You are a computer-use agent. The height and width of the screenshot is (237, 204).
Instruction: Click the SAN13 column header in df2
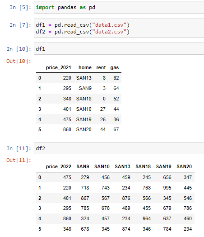[x=122, y=166]
